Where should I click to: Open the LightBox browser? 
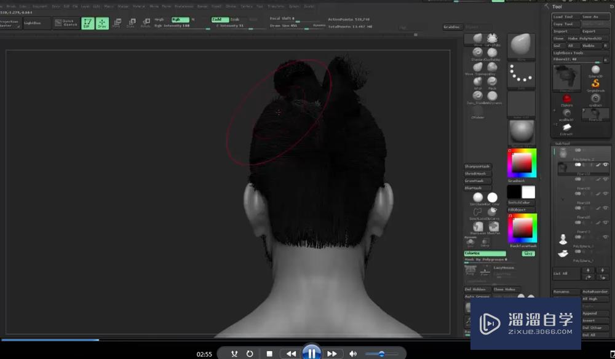tap(37, 23)
